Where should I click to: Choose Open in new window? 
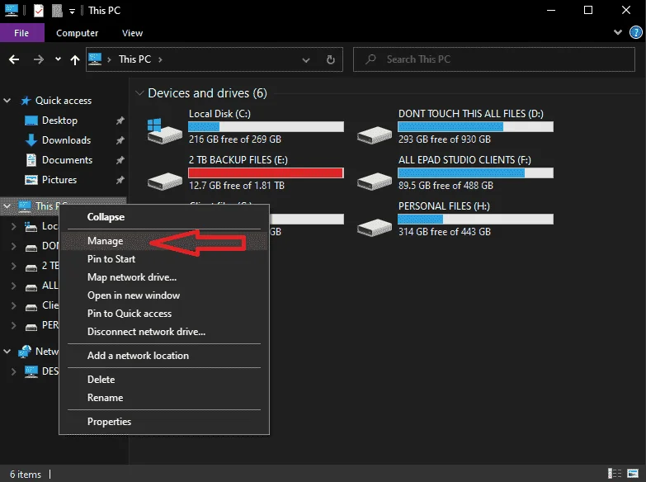[164, 295]
